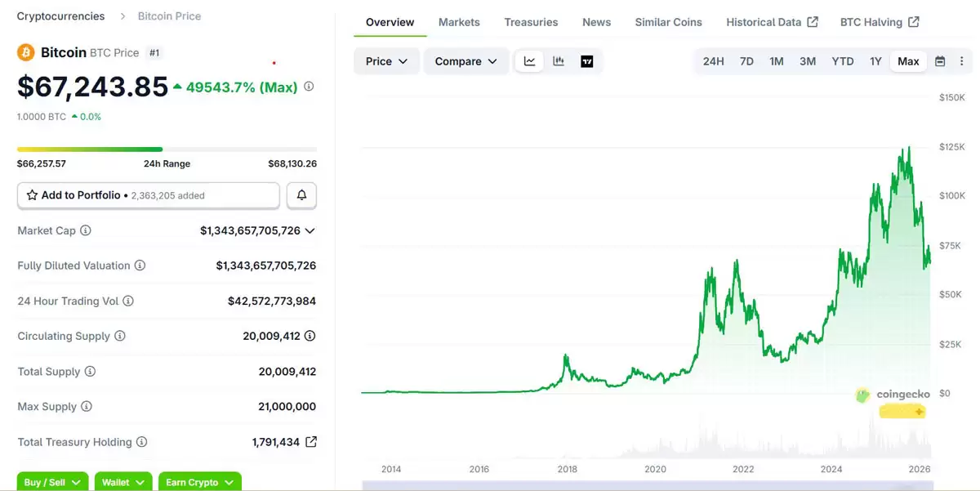Open Total Treasury Holding external link icon

[x=311, y=442]
